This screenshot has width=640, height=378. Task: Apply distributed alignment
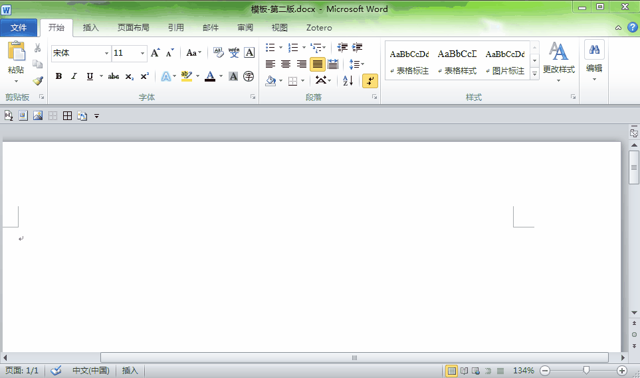click(333, 64)
